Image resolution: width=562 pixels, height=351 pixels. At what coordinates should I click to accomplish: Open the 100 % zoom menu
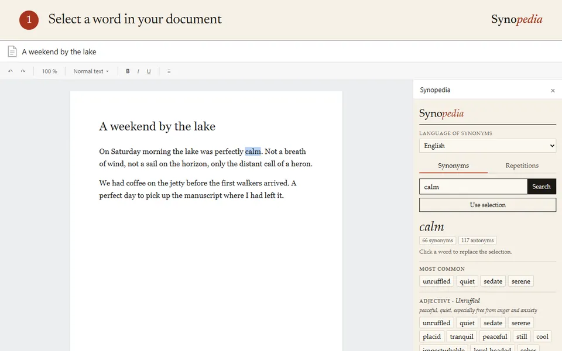pos(49,71)
